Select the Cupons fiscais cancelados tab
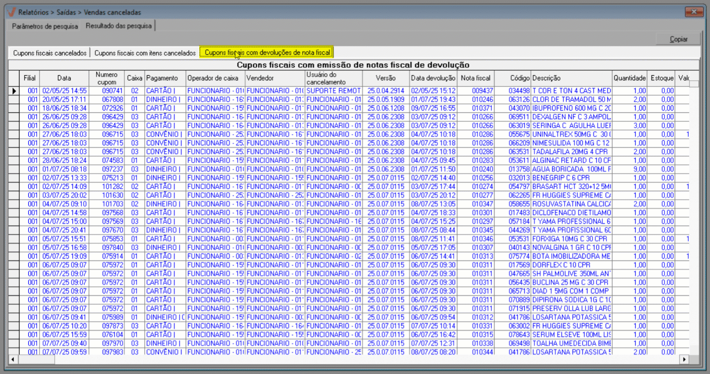The height and width of the screenshot is (374, 710). (x=50, y=53)
